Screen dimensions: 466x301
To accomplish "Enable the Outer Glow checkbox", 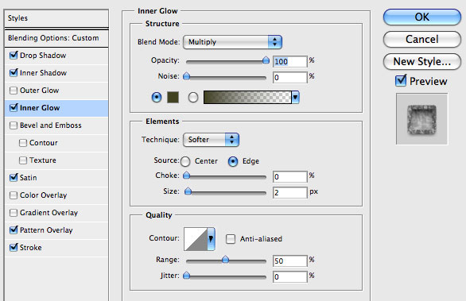I will tap(14, 91).
